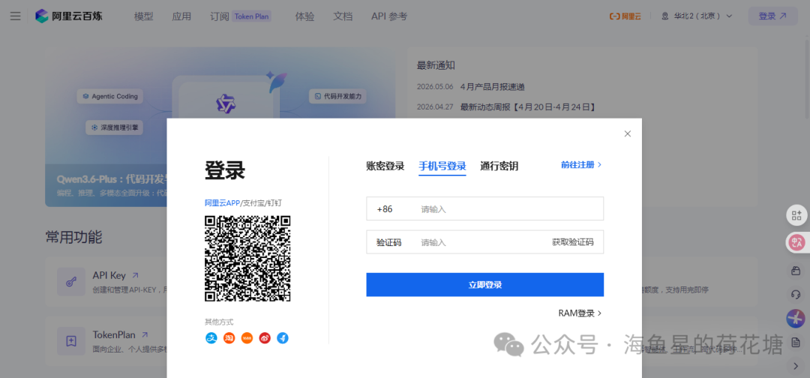Open the +86 country code selector
This screenshot has width=810, height=378.
(385, 209)
